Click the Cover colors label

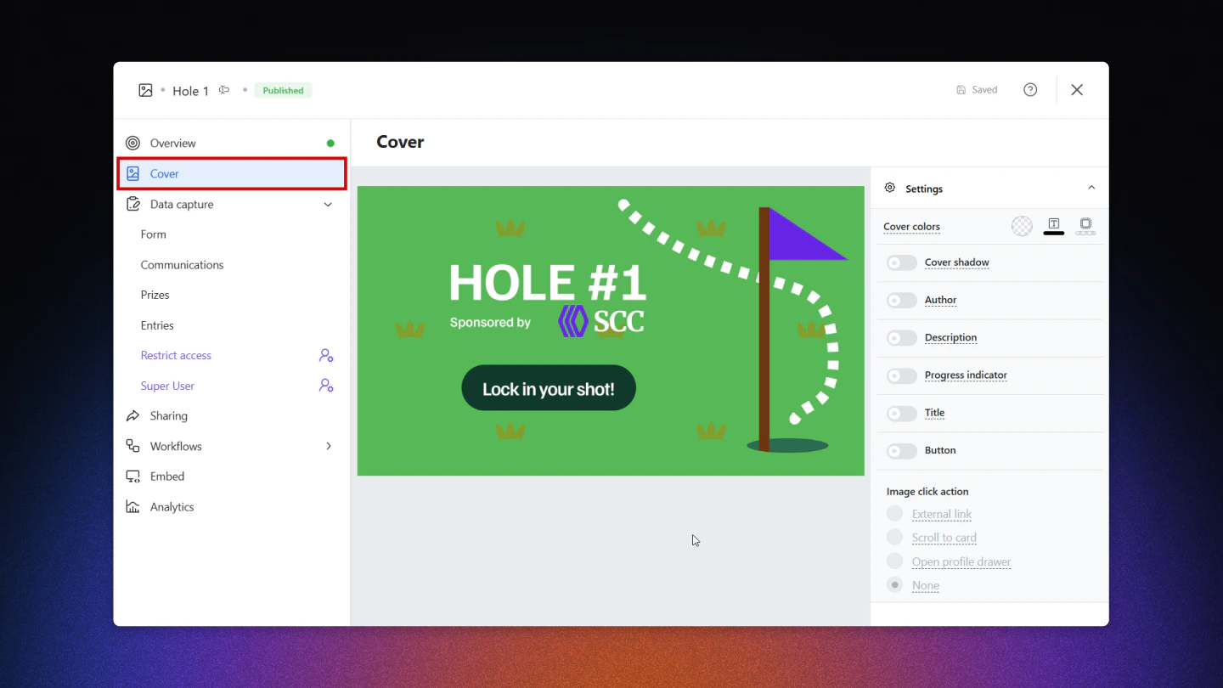click(x=911, y=227)
